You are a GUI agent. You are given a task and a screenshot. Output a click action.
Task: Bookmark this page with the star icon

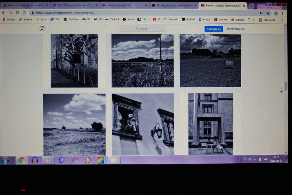[x=268, y=13]
